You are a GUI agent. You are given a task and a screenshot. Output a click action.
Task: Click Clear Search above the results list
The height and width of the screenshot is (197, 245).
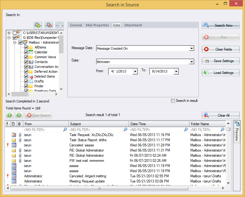(x=38, y=115)
